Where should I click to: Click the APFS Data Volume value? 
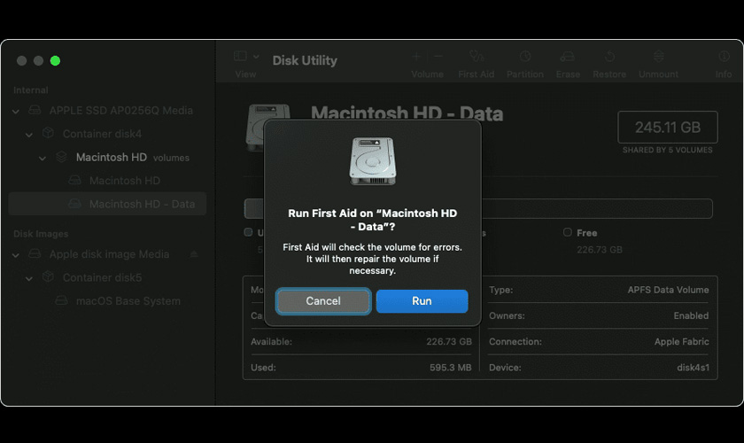pyautogui.click(x=668, y=290)
